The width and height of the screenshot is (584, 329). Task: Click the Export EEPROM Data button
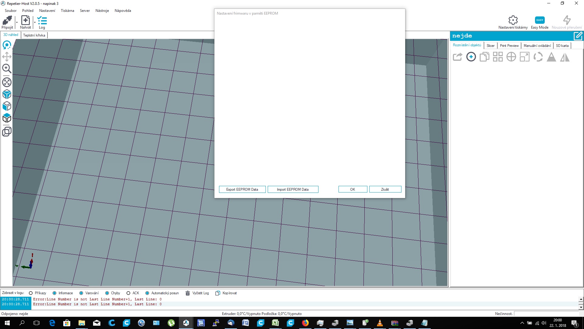[242, 189]
